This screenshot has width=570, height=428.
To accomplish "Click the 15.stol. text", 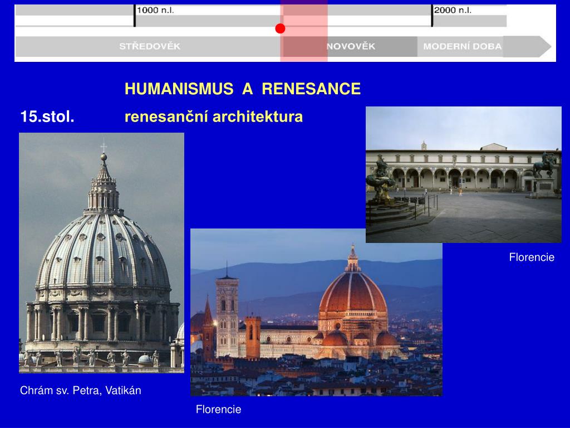I will (47, 116).
